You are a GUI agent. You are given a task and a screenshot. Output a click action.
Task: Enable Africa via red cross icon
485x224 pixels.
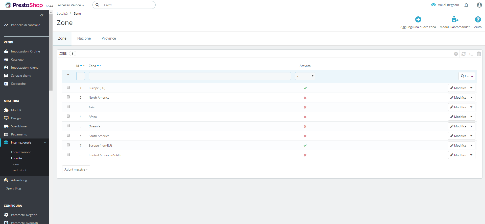pos(305,117)
